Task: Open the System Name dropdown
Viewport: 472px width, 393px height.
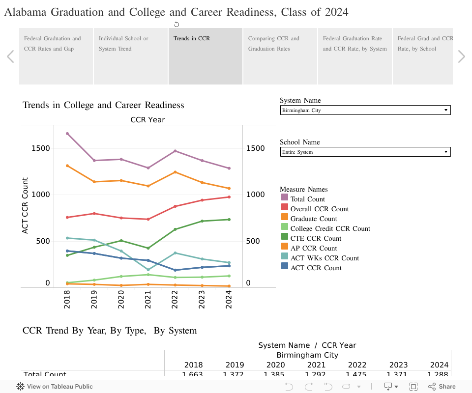Action: (x=365, y=111)
